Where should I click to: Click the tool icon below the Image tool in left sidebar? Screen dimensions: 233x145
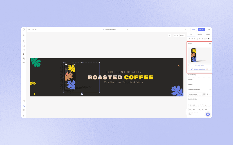[24, 63]
